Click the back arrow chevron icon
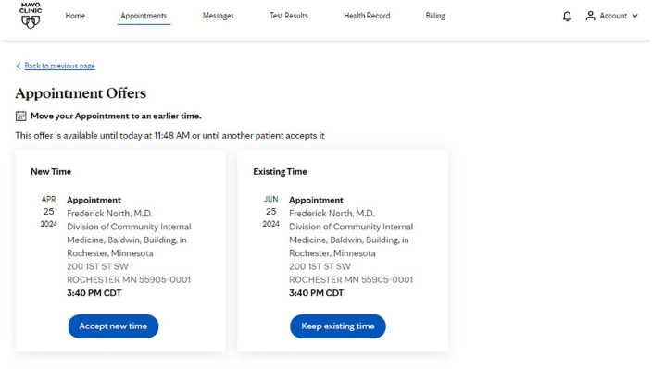Screen dimensions: 652x369 pos(19,66)
